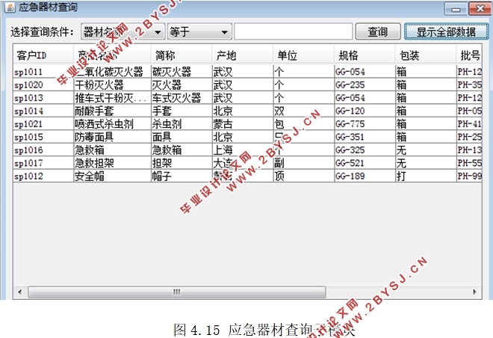Select the sp1016 cell
493x338 pixels.
point(43,150)
